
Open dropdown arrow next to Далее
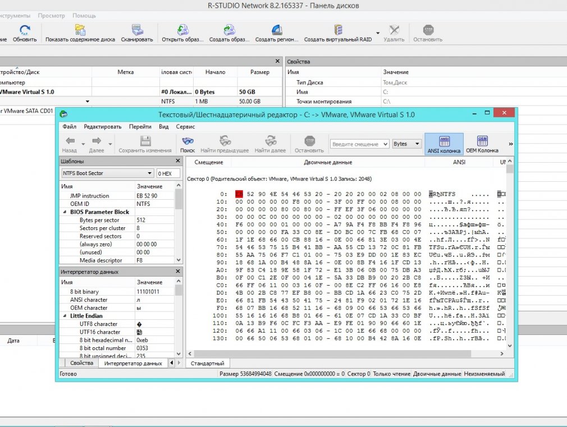click(x=110, y=144)
